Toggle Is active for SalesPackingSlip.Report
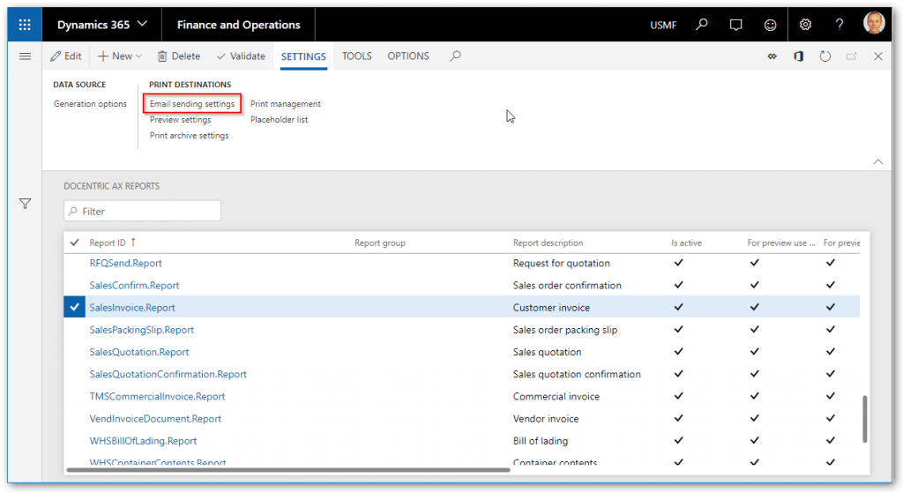 pos(678,330)
